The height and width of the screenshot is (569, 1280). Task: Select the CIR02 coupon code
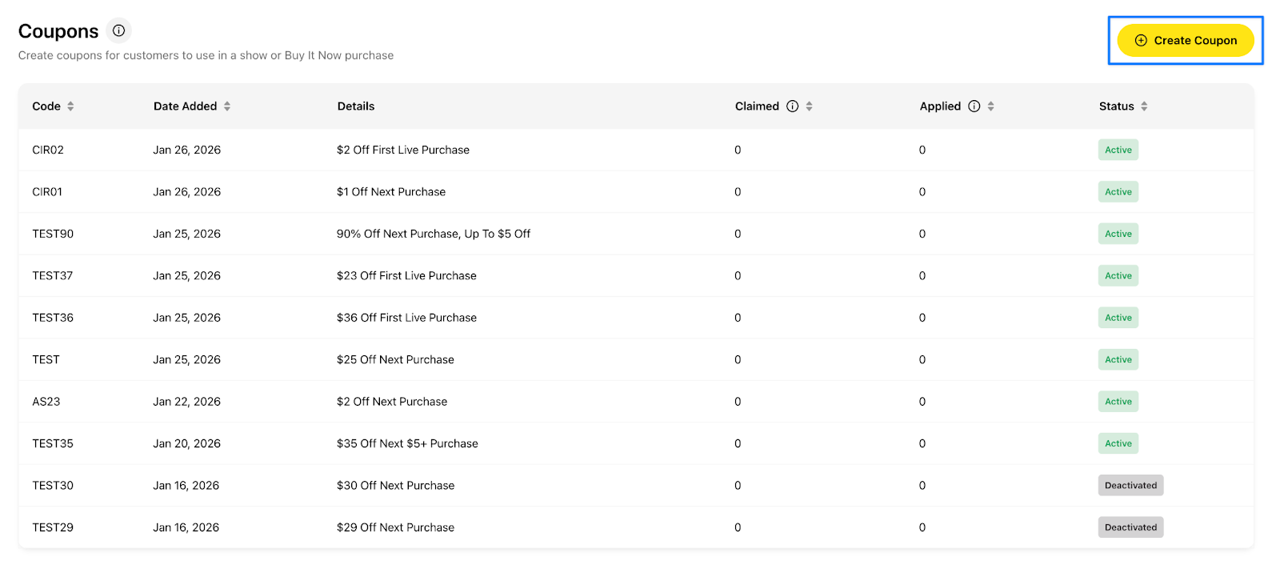48,150
